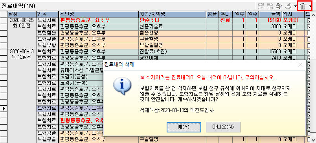Toggle checkbox in the 진찰료(초진) row
Image resolution: width=316 pixels, height=143 pixels.
pos(309,51)
